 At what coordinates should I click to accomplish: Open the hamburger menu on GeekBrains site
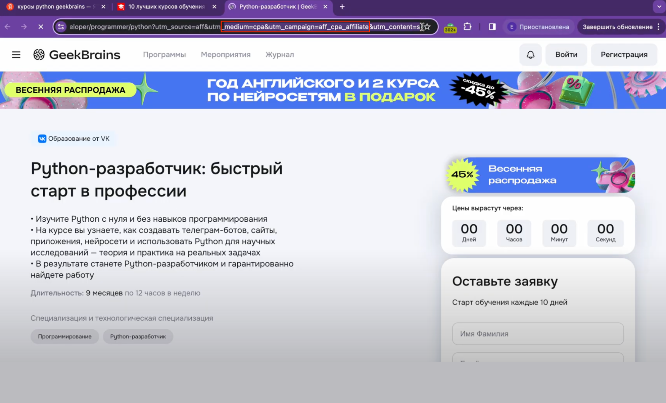[x=16, y=54]
